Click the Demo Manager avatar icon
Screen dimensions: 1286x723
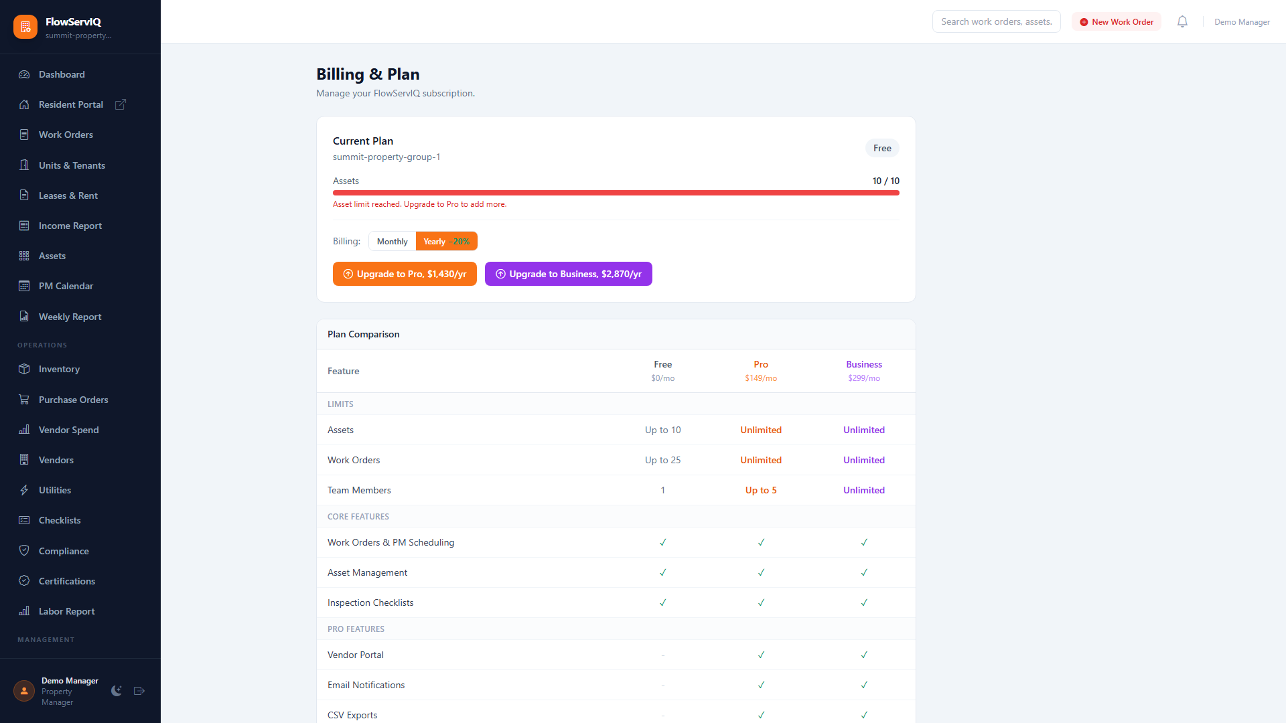pos(24,691)
